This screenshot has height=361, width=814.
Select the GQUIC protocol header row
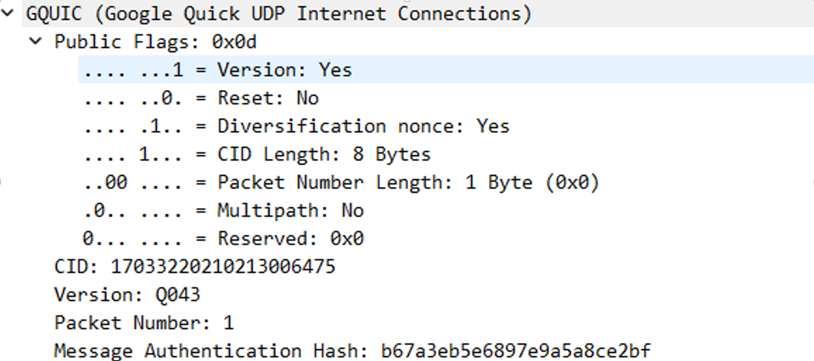(278, 14)
